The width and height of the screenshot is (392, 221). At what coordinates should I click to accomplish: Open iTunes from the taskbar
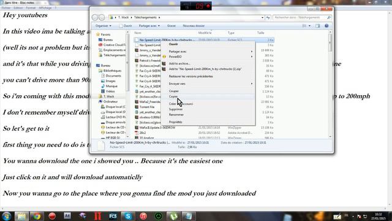(143, 216)
